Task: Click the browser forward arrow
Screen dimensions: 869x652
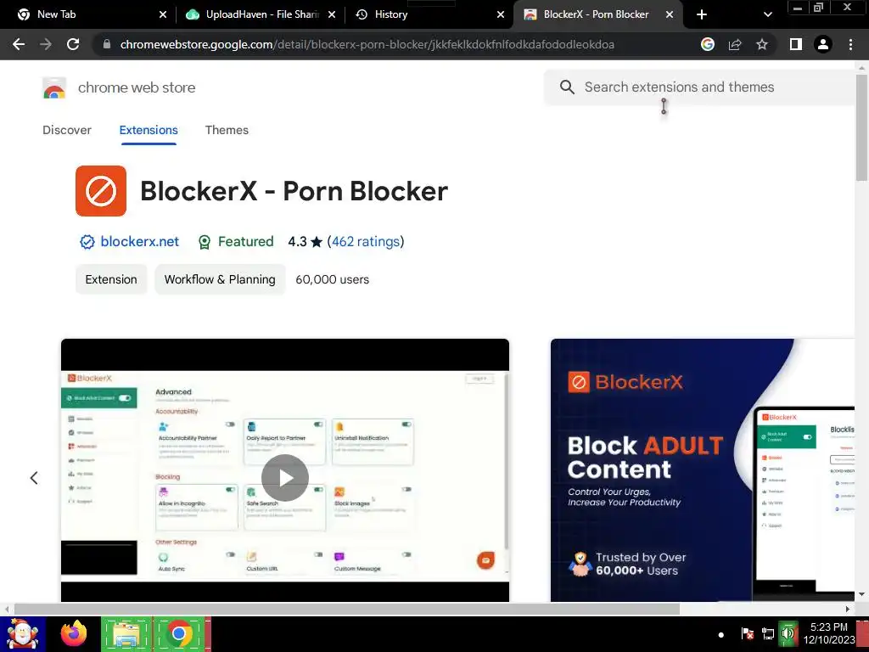Action: (x=46, y=44)
